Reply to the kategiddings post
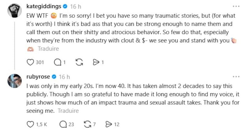The image size is (246, 134). (x=57, y=62)
